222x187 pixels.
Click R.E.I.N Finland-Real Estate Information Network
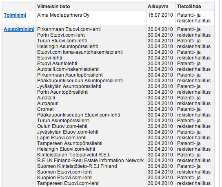(x=90, y=161)
